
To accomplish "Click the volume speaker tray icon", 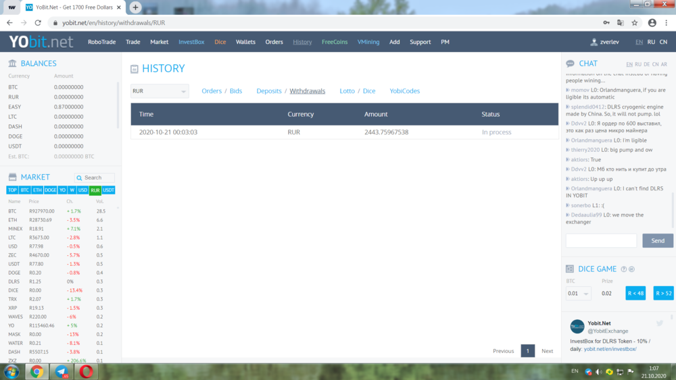I will (599, 372).
